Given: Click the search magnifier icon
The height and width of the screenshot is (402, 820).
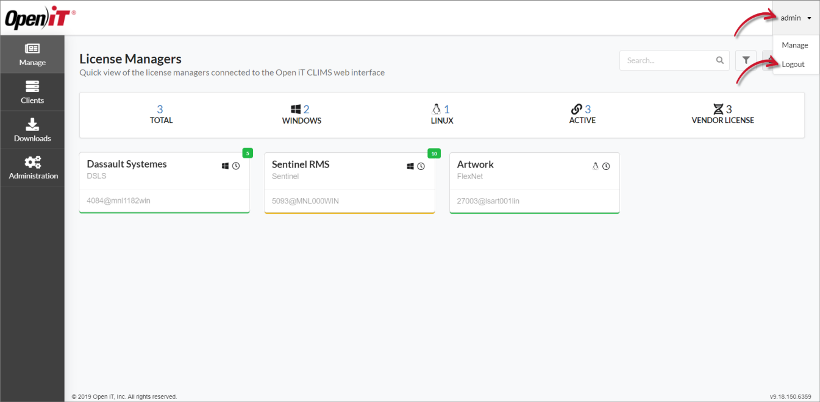Looking at the screenshot, I should 720,60.
